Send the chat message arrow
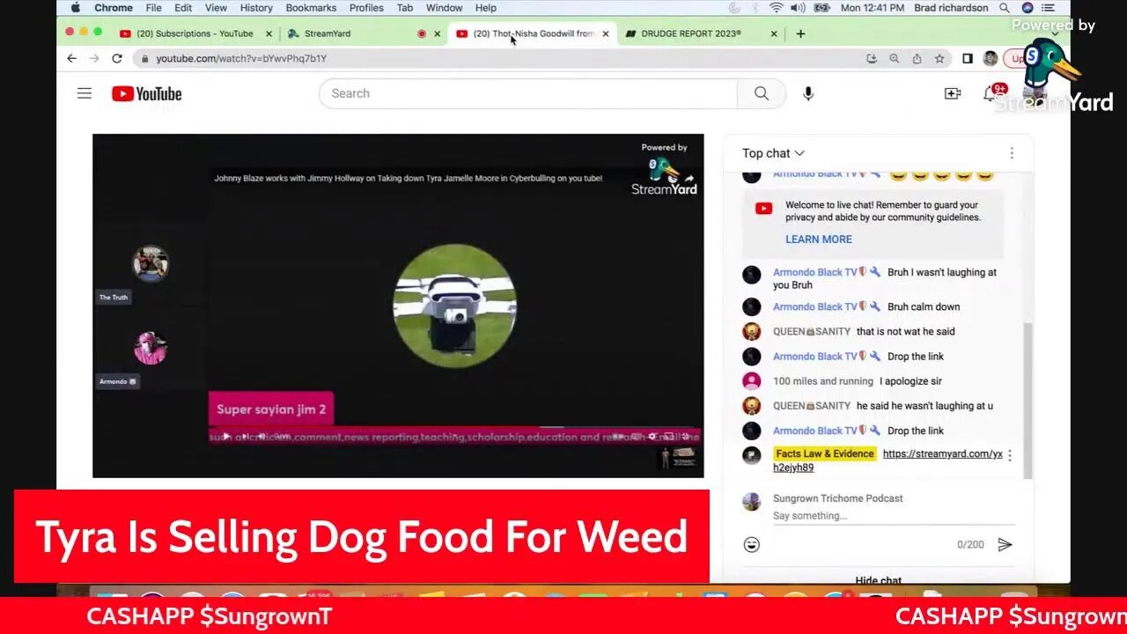 [1005, 545]
